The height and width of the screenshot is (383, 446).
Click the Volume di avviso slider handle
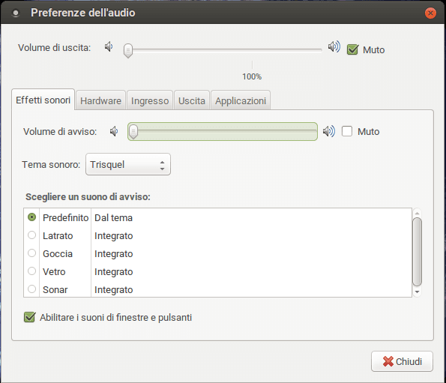point(133,132)
